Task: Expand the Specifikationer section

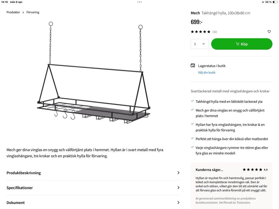Action: (x=94, y=188)
